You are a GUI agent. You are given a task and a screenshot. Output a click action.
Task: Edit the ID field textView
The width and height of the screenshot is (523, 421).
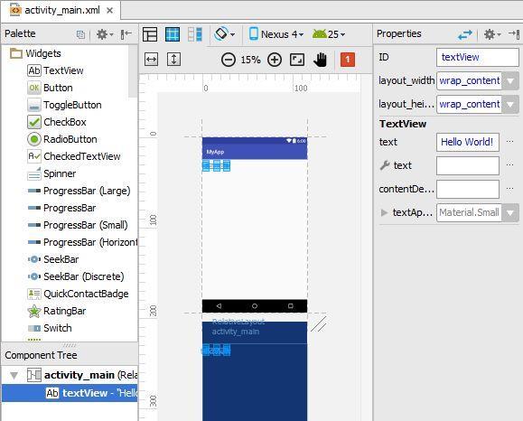coord(477,58)
